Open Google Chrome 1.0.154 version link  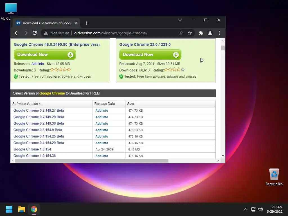coord(32,149)
